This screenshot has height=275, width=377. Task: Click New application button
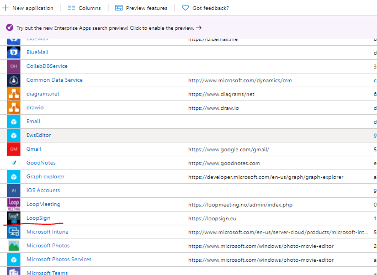click(x=28, y=8)
